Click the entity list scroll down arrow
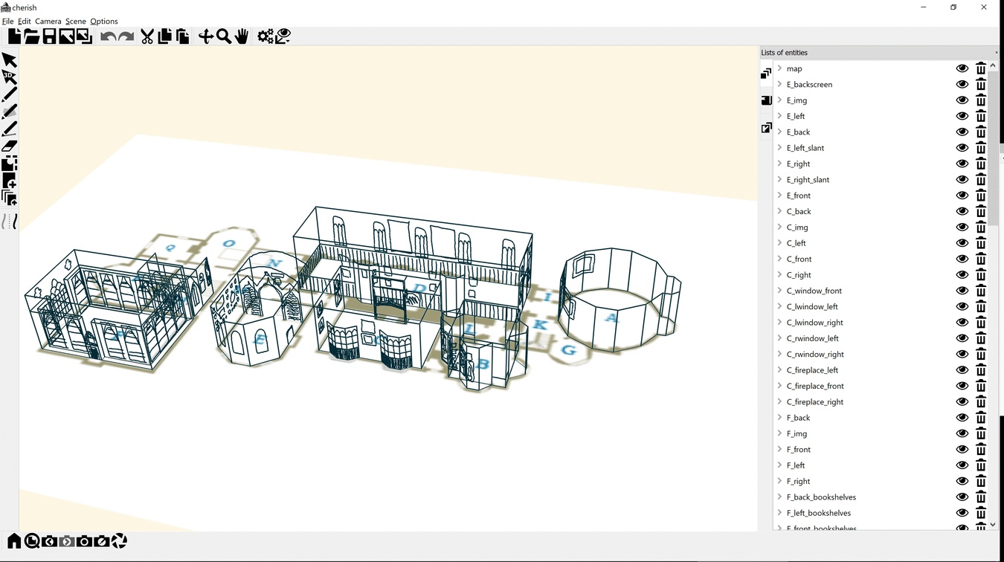The image size is (1004, 562). coord(992,524)
